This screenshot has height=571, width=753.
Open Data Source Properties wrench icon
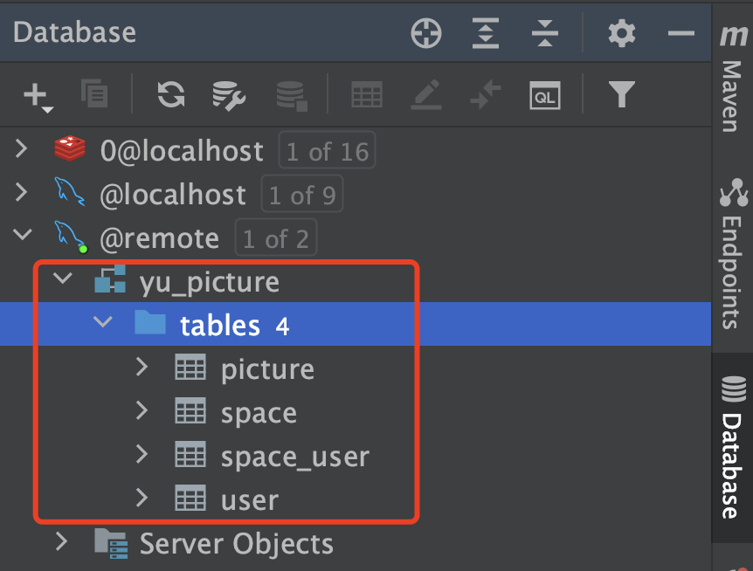click(230, 94)
